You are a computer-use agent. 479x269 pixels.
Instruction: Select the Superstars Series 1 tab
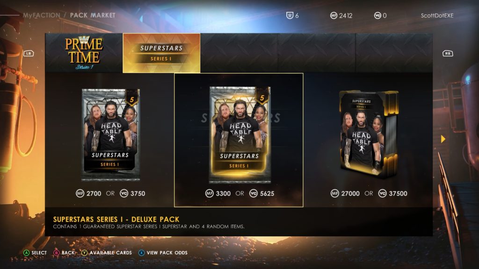[x=161, y=53]
